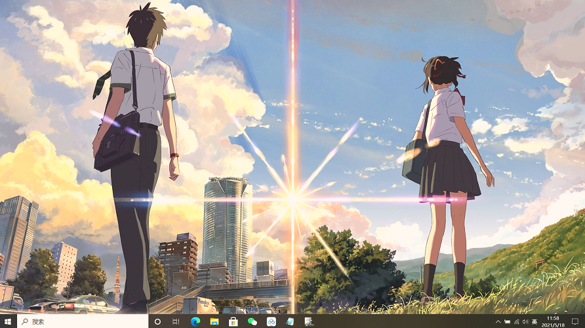
Task: Open File Explorer from taskbar
Action: point(214,321)
